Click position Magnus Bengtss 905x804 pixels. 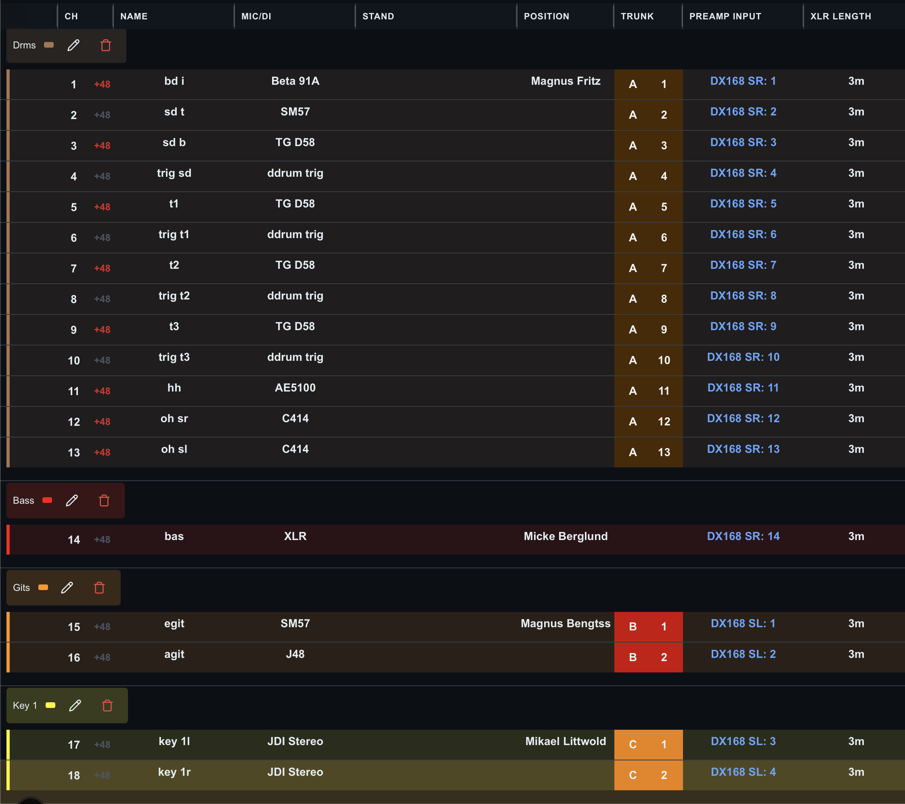[566, 623]
